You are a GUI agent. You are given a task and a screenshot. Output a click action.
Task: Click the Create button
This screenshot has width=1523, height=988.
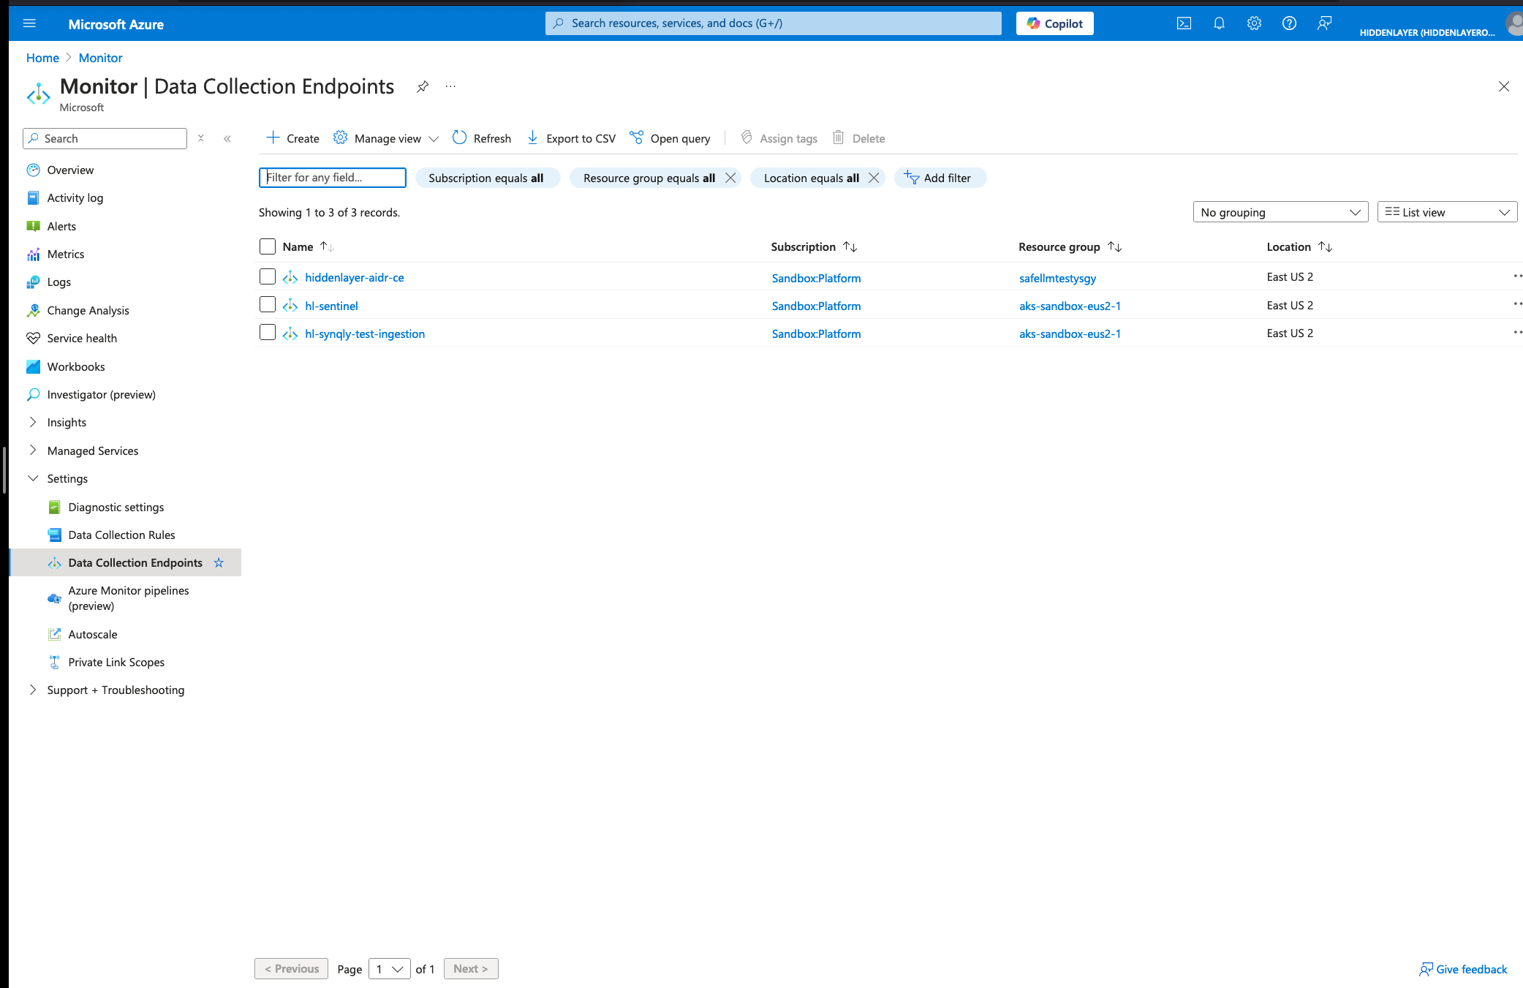292,138
